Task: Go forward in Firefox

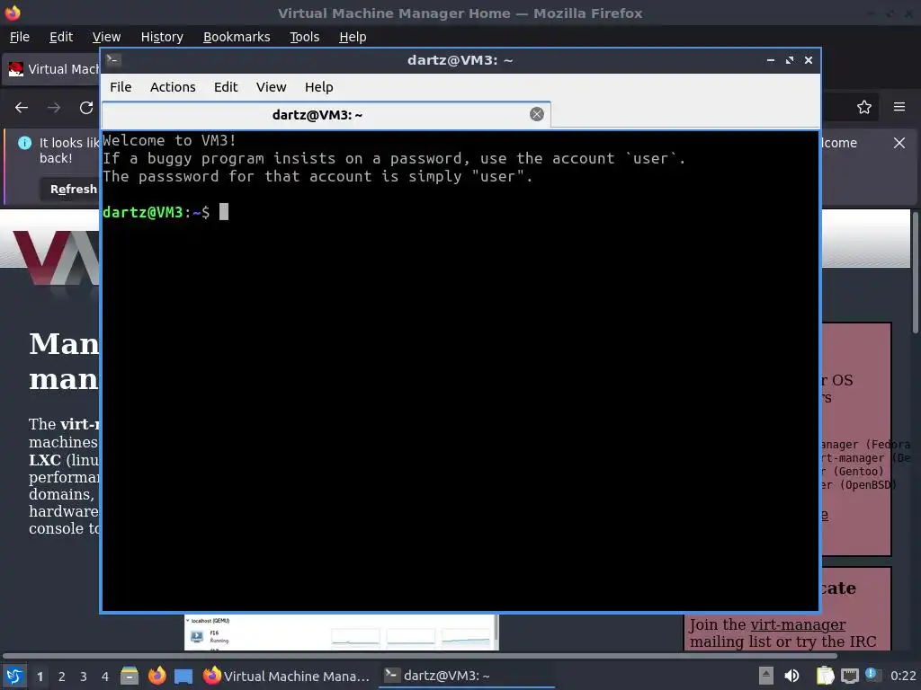Action: (54, 108)
